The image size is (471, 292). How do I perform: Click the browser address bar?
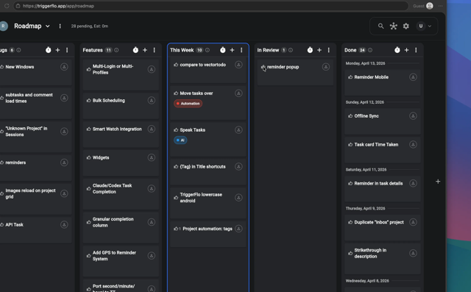210,6
